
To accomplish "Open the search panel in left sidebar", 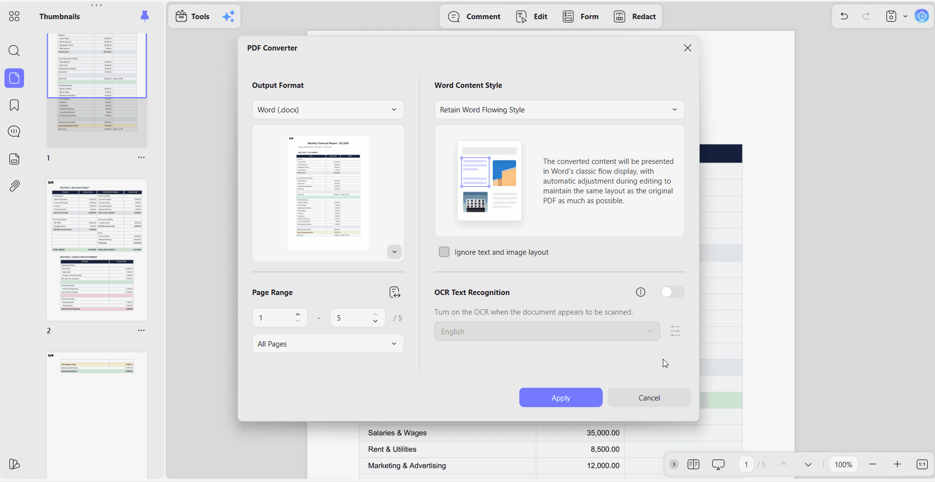I will tap(14, 51).
